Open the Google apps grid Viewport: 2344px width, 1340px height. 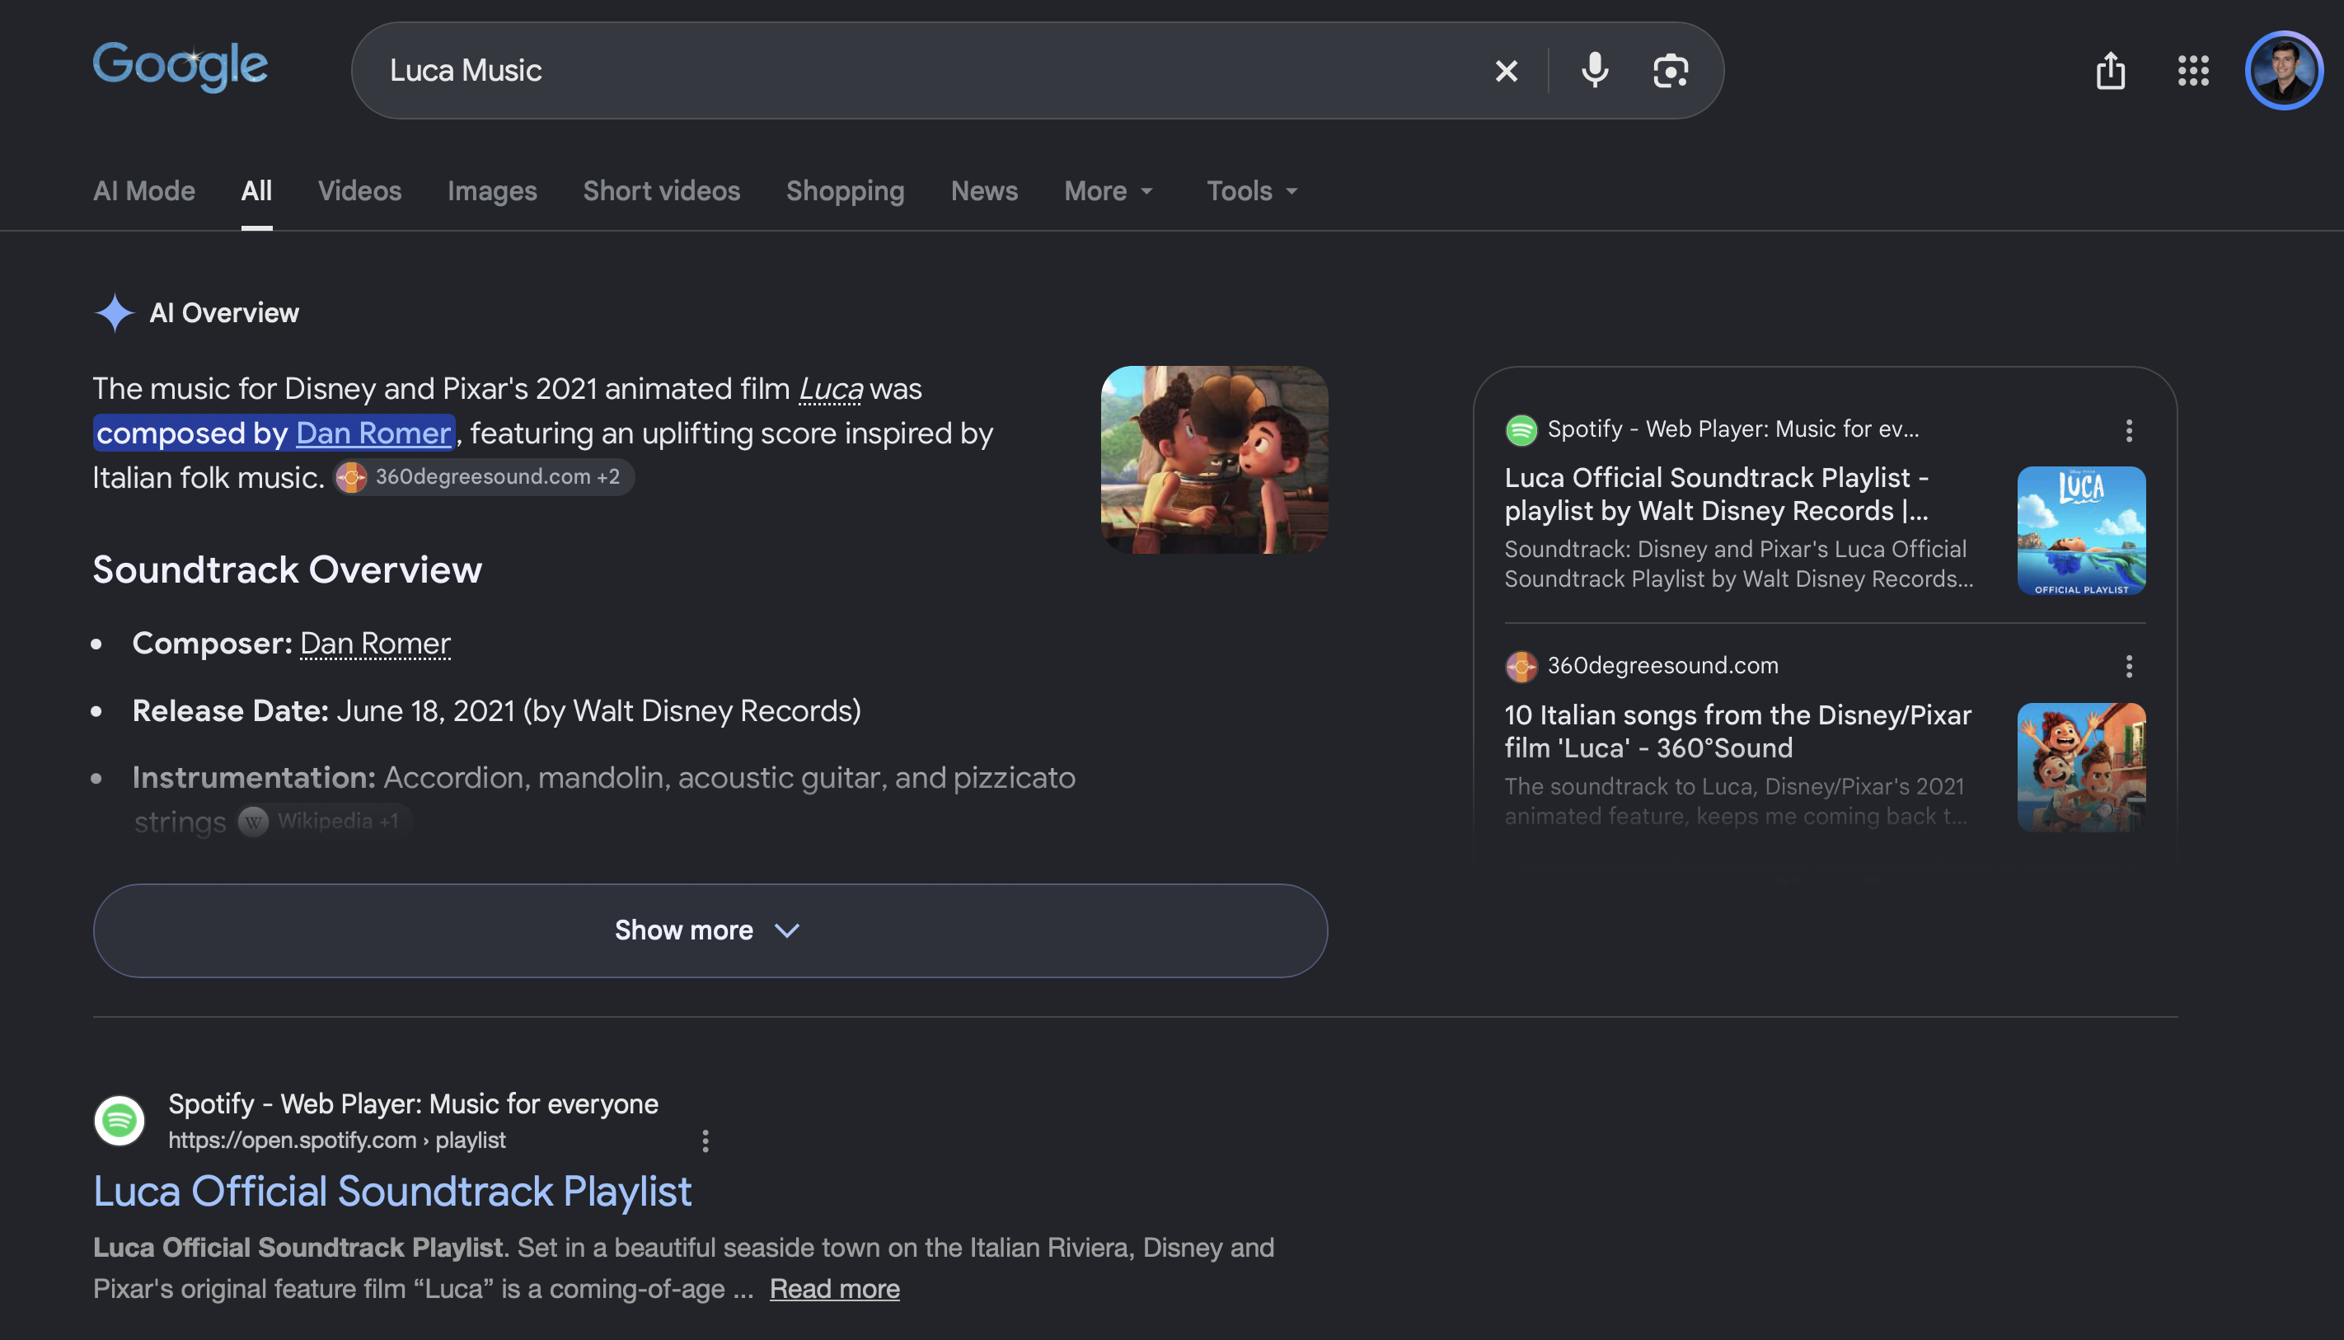point(2193,71)
